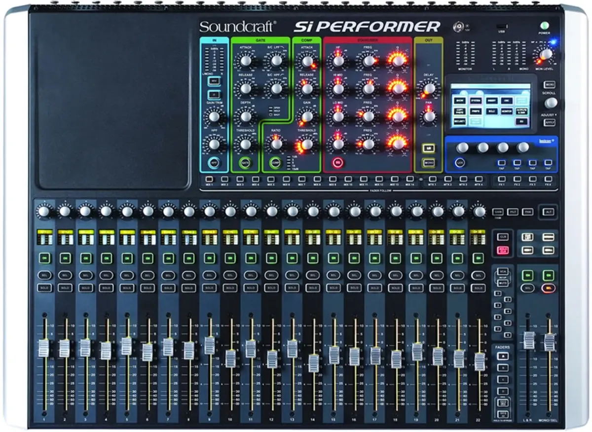Tap the first TAP tempo button
592x432 pixels.
point(501,162)
